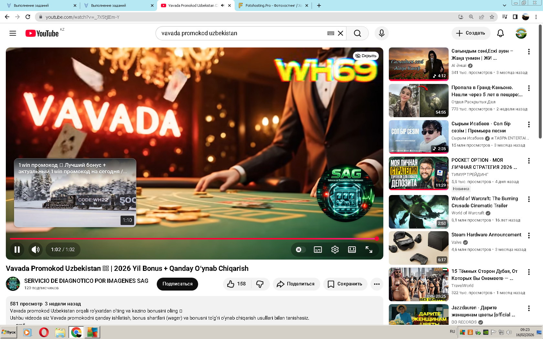The height and width of the screenshot is (339, 543).
Task: Open the media controls icon in toolbar
Action: (x=505, y=17)
